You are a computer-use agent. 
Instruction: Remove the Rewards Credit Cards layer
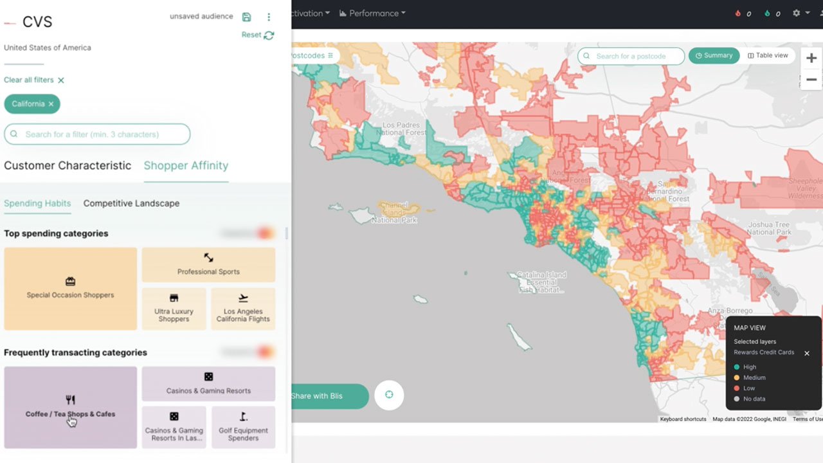[807, 353]
